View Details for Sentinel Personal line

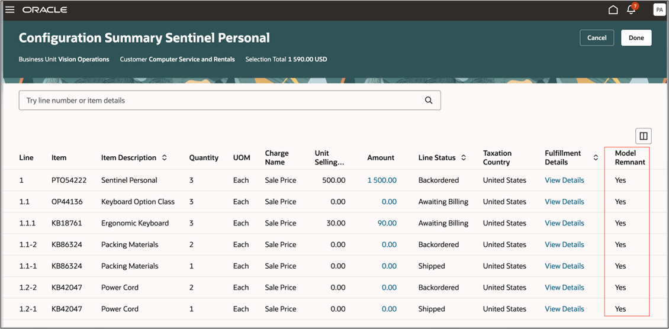(564, 180)
